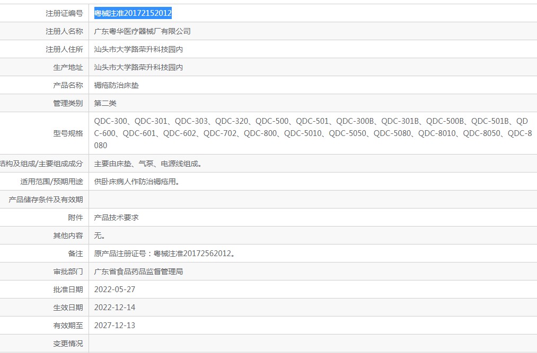Viewport: 537px width, 353px height.
Task: Click the 生效日期 label
Action: click(x=68, y=307)
